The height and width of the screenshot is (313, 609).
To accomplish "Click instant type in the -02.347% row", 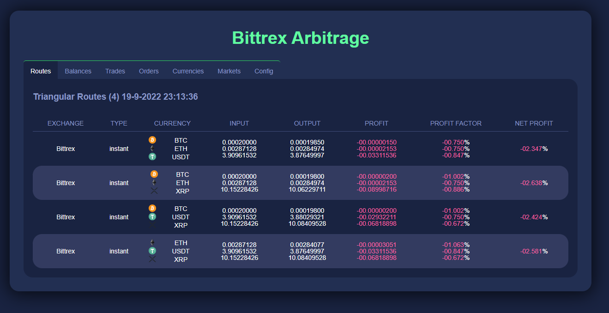I will 119,149.
